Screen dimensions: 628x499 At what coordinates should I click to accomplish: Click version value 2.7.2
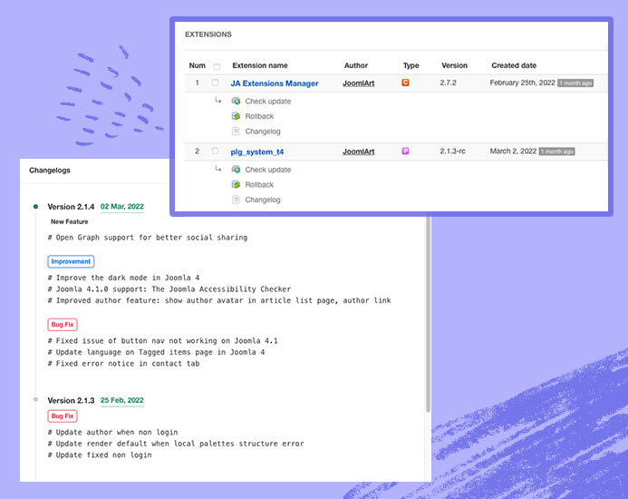point(449,83)
